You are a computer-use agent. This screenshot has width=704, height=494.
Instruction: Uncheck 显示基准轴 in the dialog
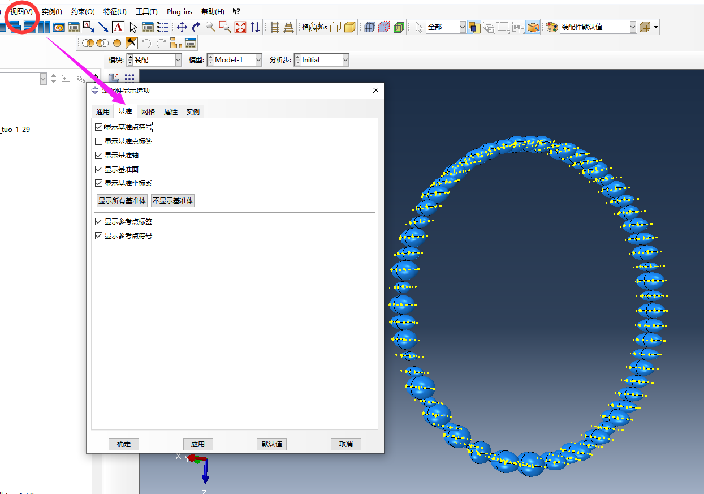pos(98,155)
